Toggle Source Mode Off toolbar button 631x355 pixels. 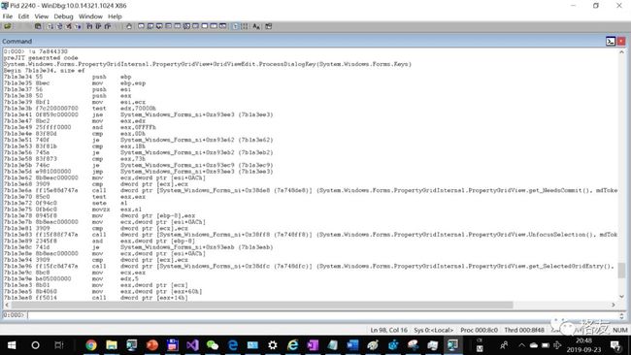coord(245,26)
